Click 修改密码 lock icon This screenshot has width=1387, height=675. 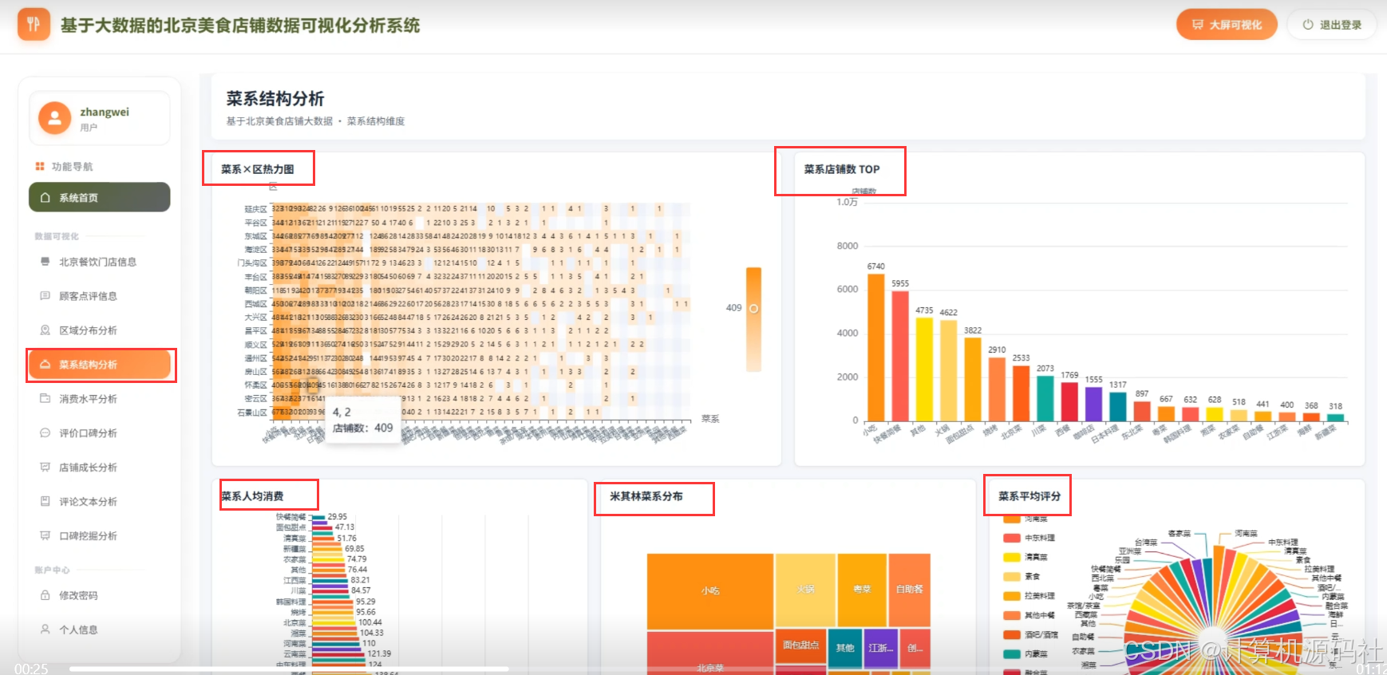click(45, 595)
